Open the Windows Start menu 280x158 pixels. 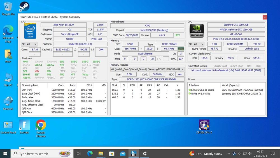click(5, 154)
